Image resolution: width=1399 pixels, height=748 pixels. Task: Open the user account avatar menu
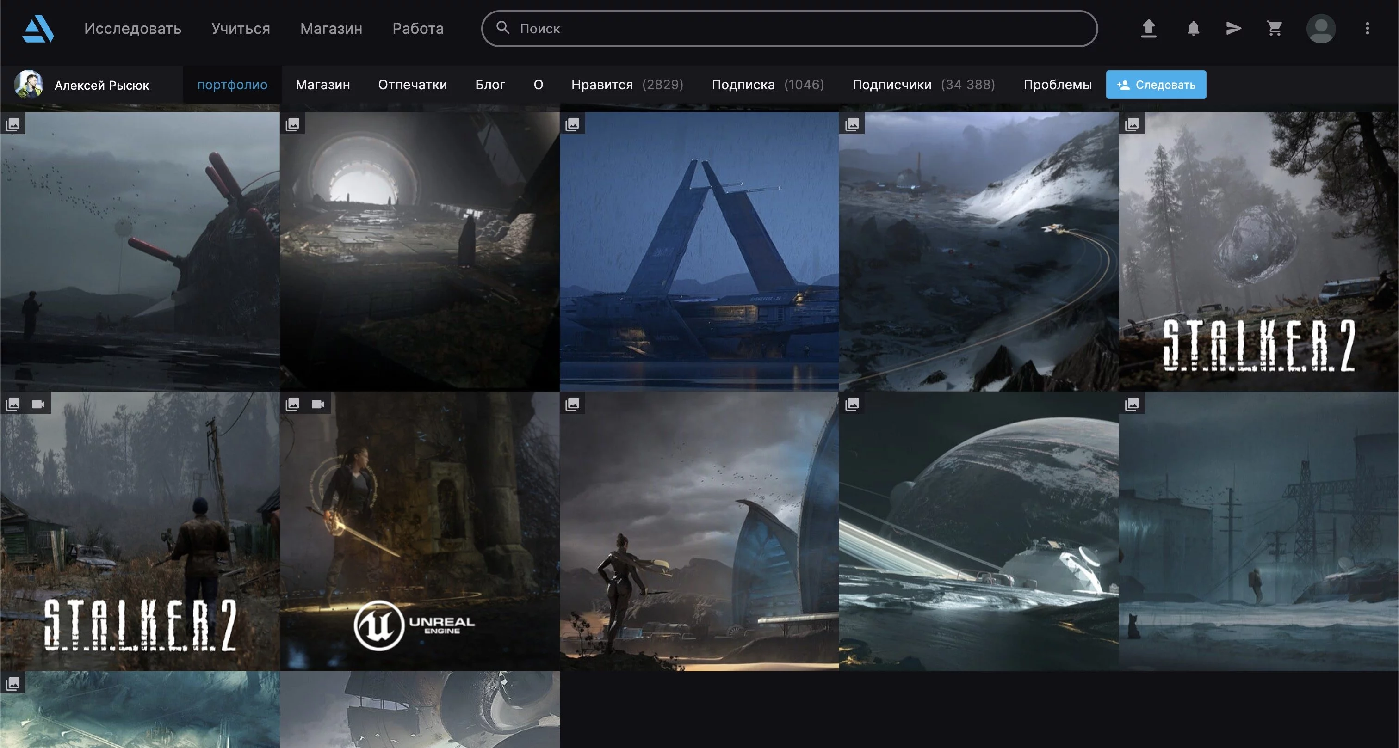(1321, 28)
